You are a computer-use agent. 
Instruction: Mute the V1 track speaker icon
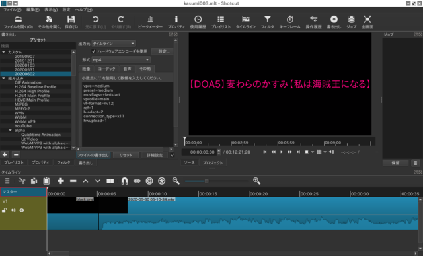[x=13, y=210]
